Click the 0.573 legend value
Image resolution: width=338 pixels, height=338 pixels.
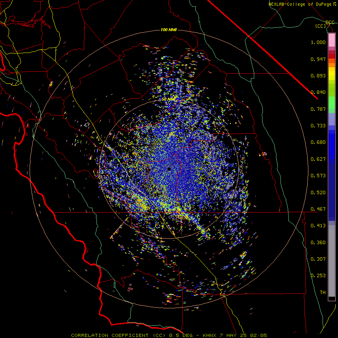318,176
